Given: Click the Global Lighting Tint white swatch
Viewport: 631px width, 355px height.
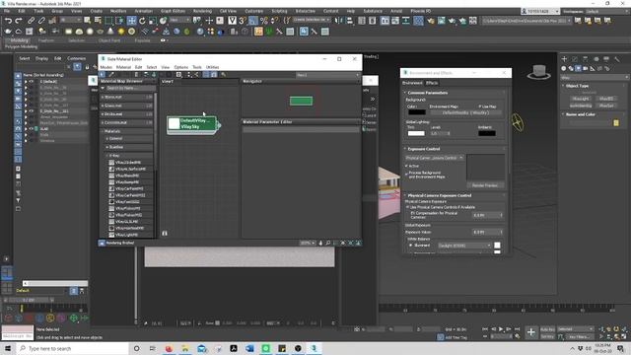Looking at the screenshot, I should pos(416,133).
